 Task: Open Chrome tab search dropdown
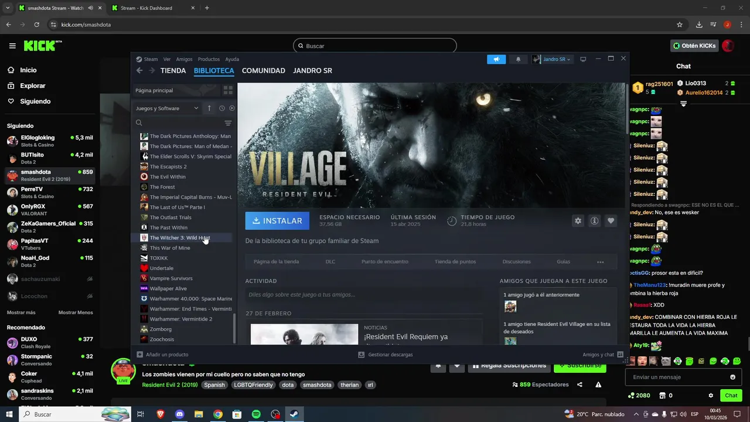point(8,8)
